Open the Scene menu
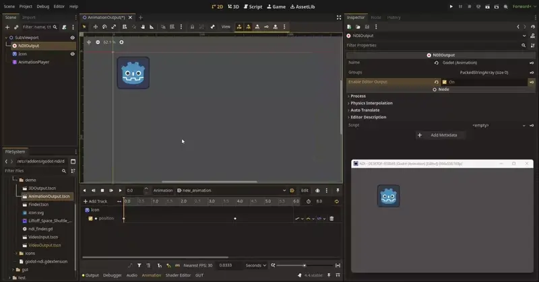 click(9, 7)
